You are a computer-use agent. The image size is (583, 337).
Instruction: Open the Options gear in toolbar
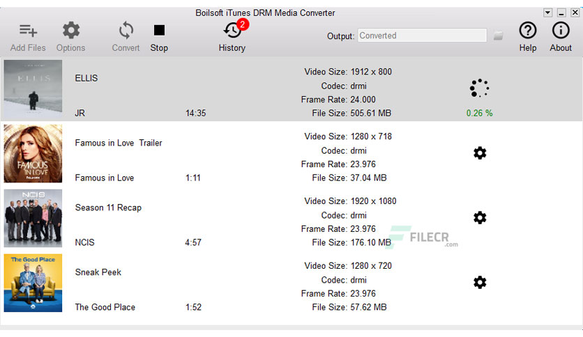click(71, 30)
